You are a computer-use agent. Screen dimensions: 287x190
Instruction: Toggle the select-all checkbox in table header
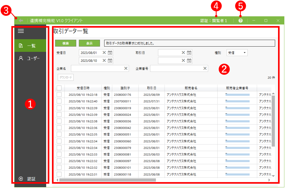tap(59, 88)
